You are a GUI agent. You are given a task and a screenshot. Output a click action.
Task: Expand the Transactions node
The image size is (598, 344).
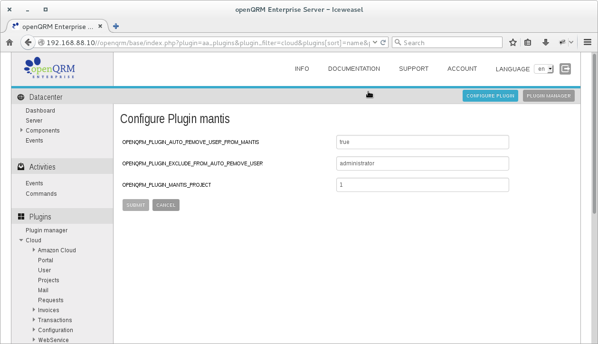[x=34, y=320]
